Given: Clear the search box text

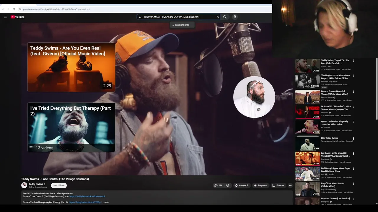Looking at the screenshot, I should click(218, 17).
